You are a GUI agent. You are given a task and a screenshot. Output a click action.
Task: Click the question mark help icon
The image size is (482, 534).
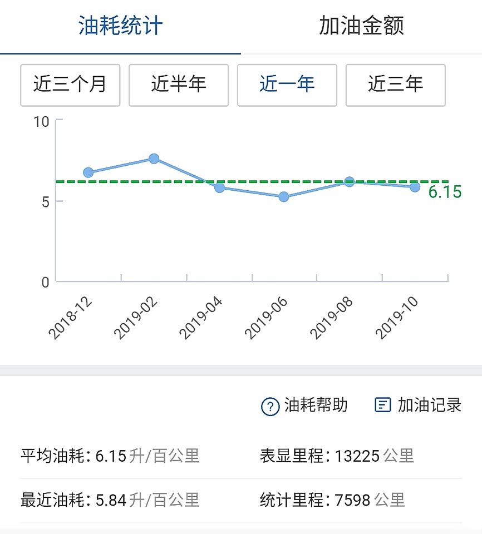pos(270,407)
